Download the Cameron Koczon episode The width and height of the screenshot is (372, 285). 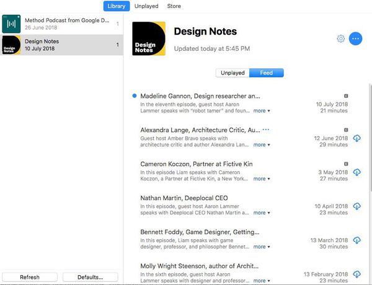(357, 172)
